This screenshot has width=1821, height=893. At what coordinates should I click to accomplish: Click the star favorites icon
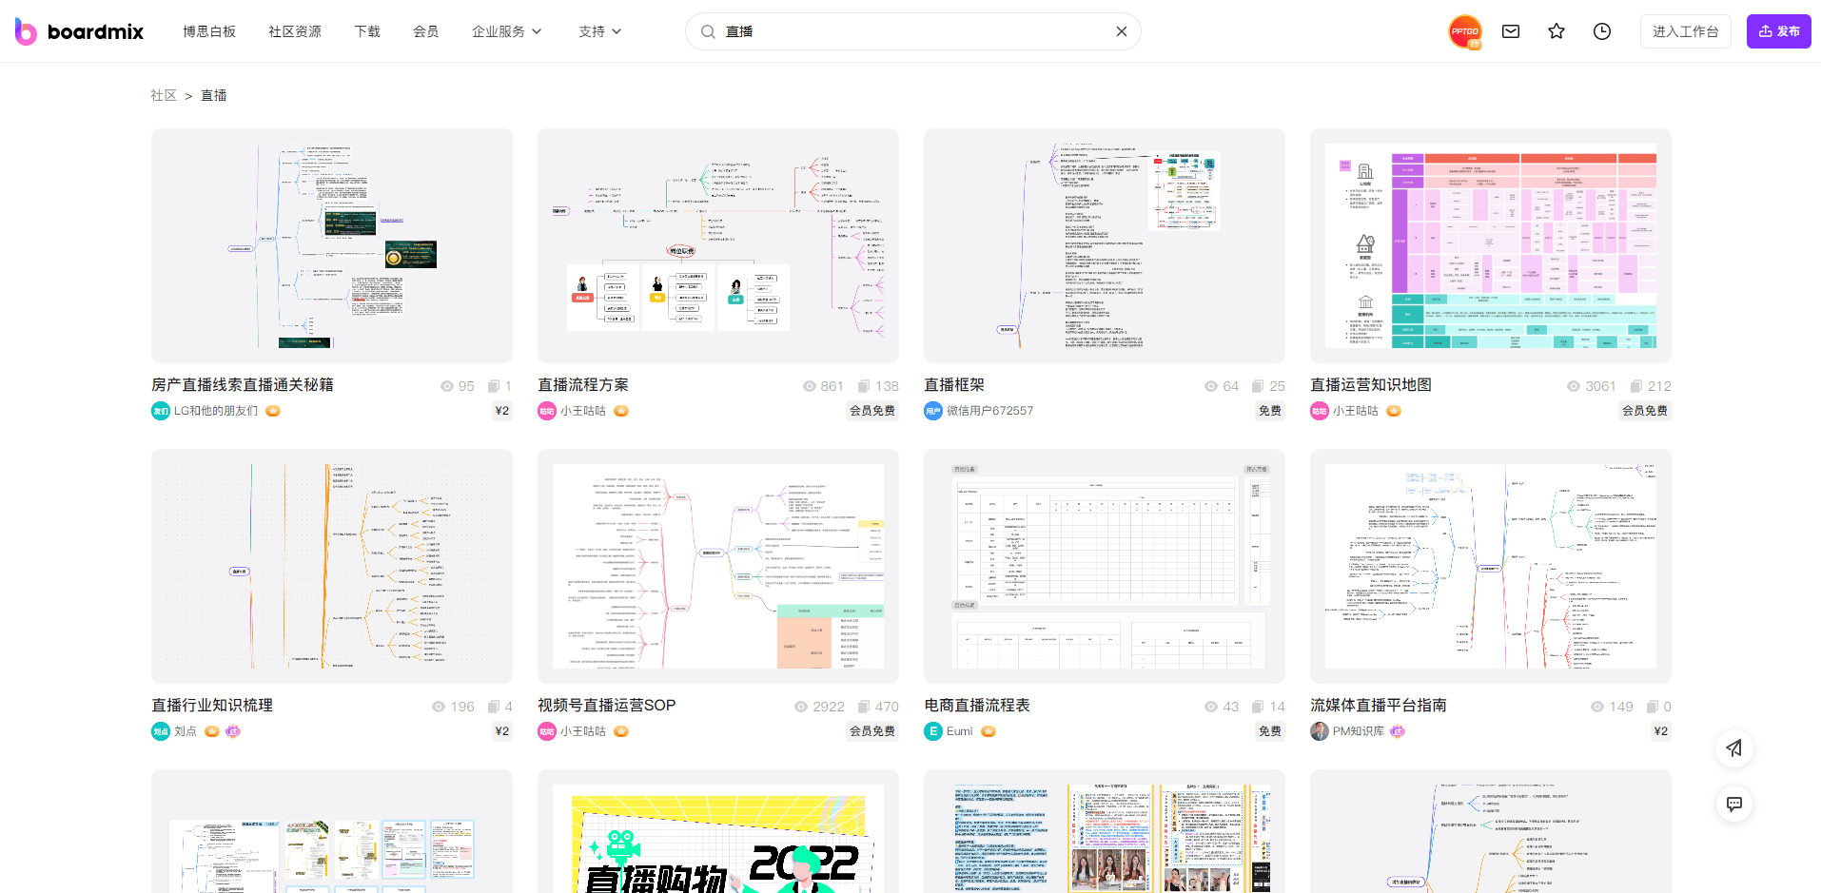coord(1557,31)
